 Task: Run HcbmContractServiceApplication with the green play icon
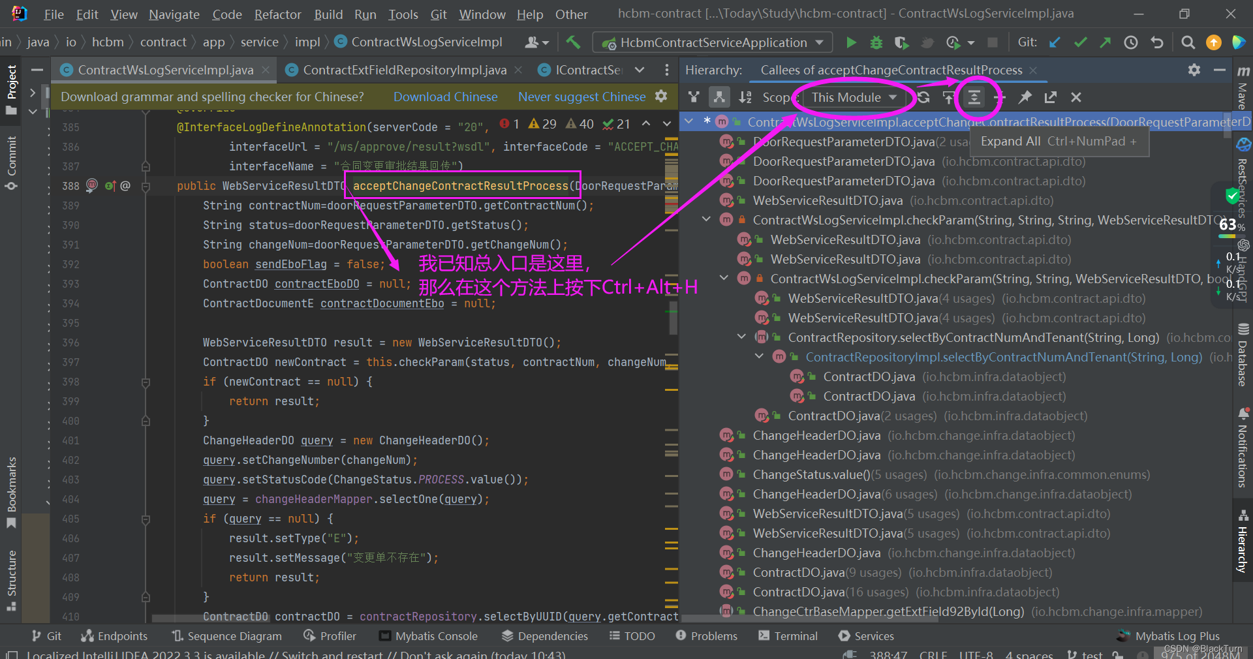[x=851, y=42]
